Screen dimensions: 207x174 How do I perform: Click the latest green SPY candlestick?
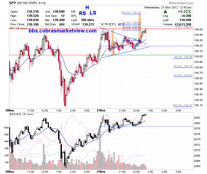pos(146,31)
